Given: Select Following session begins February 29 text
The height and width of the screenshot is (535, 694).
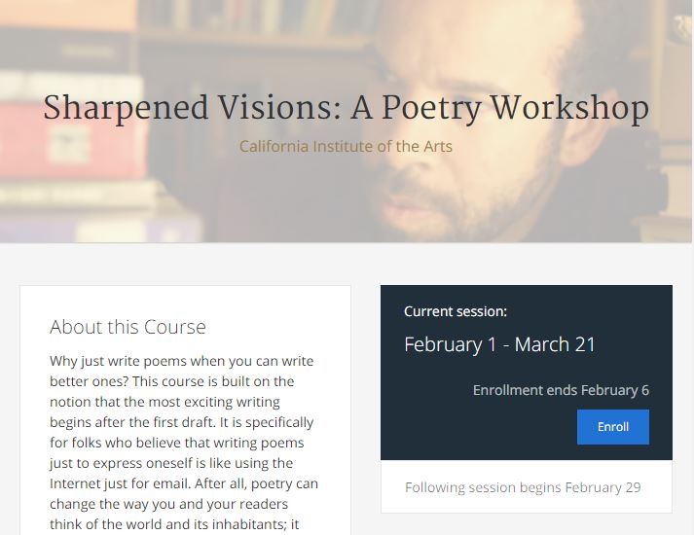Looking at the screenshot, I should (523, 487).
